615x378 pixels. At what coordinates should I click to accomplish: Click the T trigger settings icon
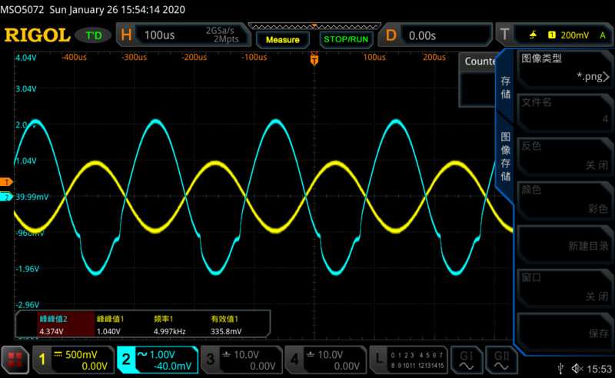tap(504, 35)
